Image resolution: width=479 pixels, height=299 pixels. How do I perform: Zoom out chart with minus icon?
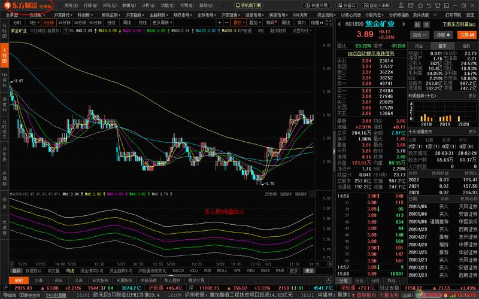[x=226, y=22]
